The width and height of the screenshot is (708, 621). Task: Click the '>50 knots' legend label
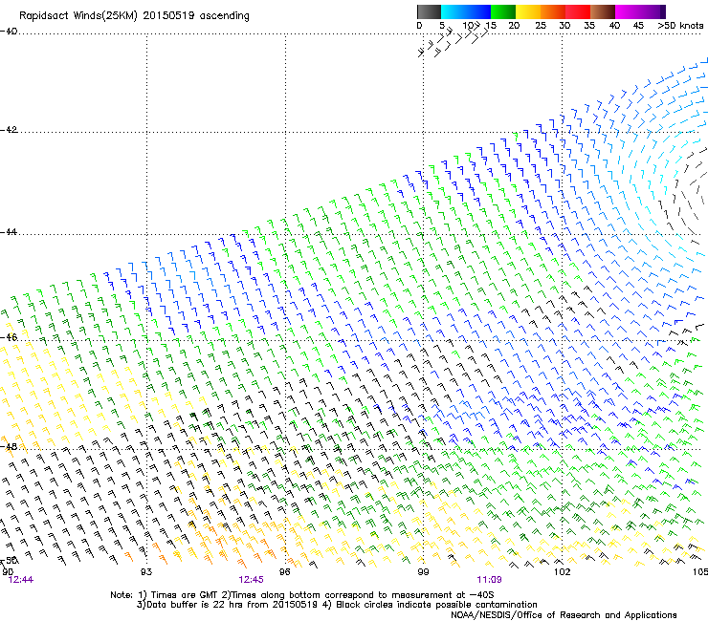680,26
